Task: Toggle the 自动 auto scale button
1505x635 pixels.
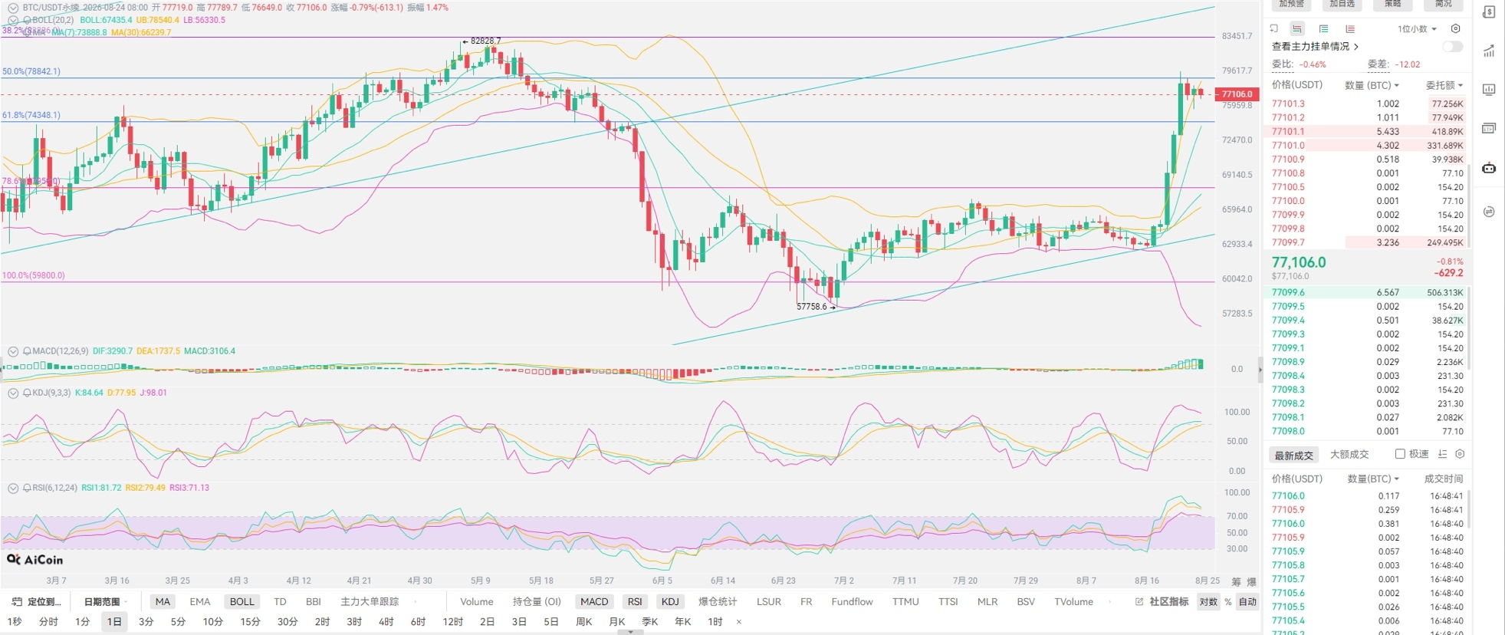Action: tap(1247, 602)
